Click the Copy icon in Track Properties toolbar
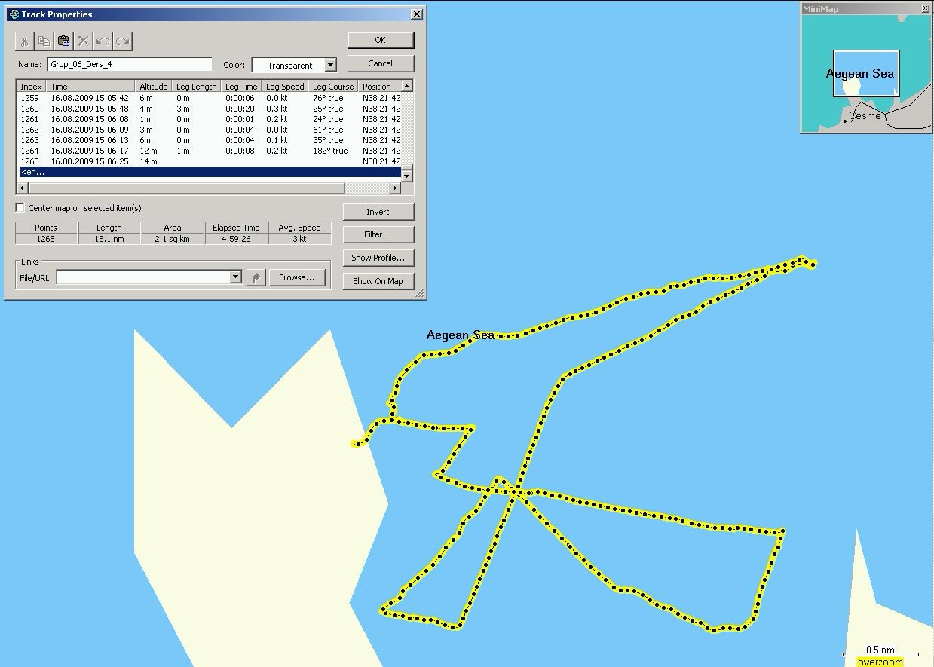 44,41
